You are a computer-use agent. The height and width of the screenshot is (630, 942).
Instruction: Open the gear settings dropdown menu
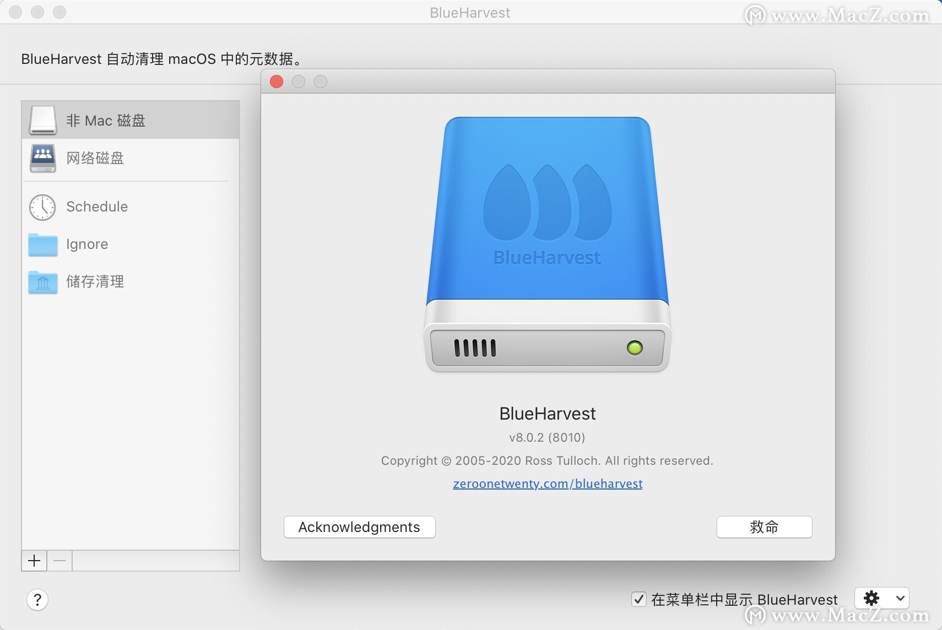pyautogui.click(x=881, y=598)
